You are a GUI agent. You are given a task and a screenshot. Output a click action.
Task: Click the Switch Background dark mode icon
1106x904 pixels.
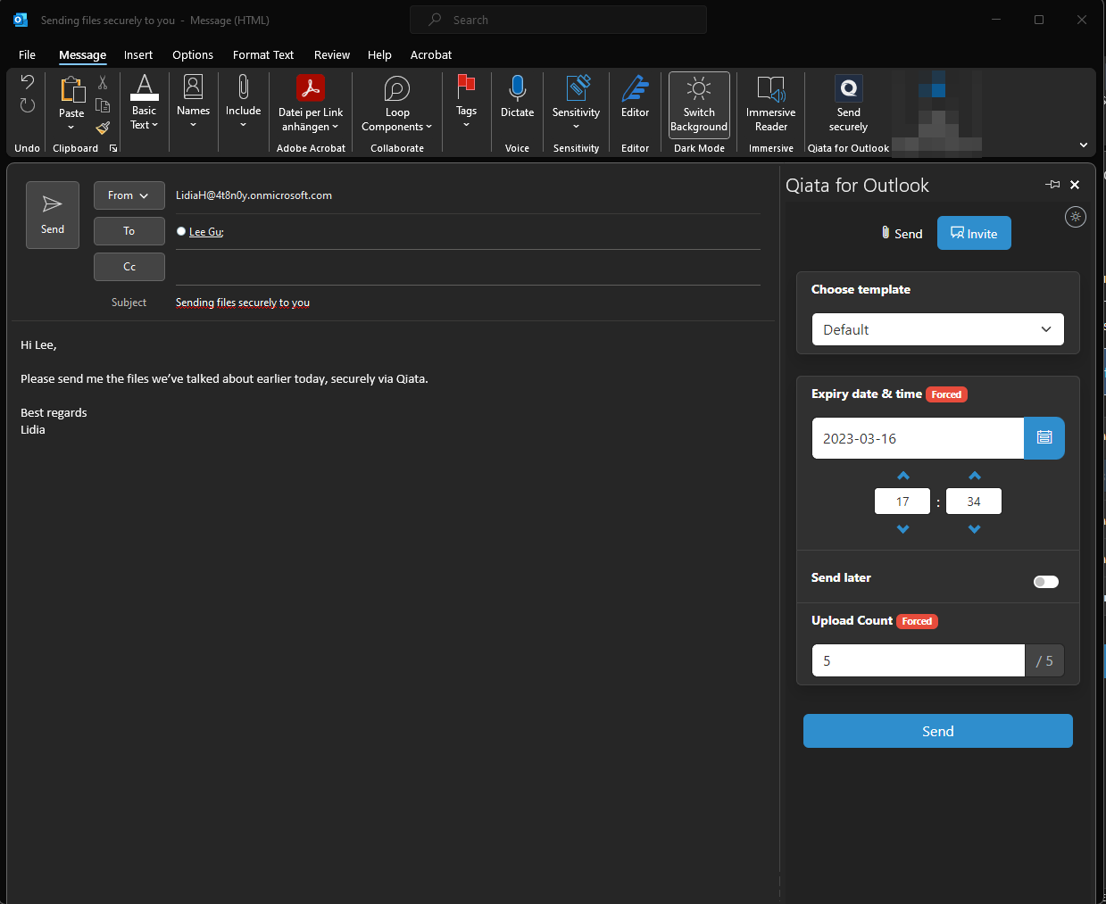pyautogui.click(x=699, y=89)
